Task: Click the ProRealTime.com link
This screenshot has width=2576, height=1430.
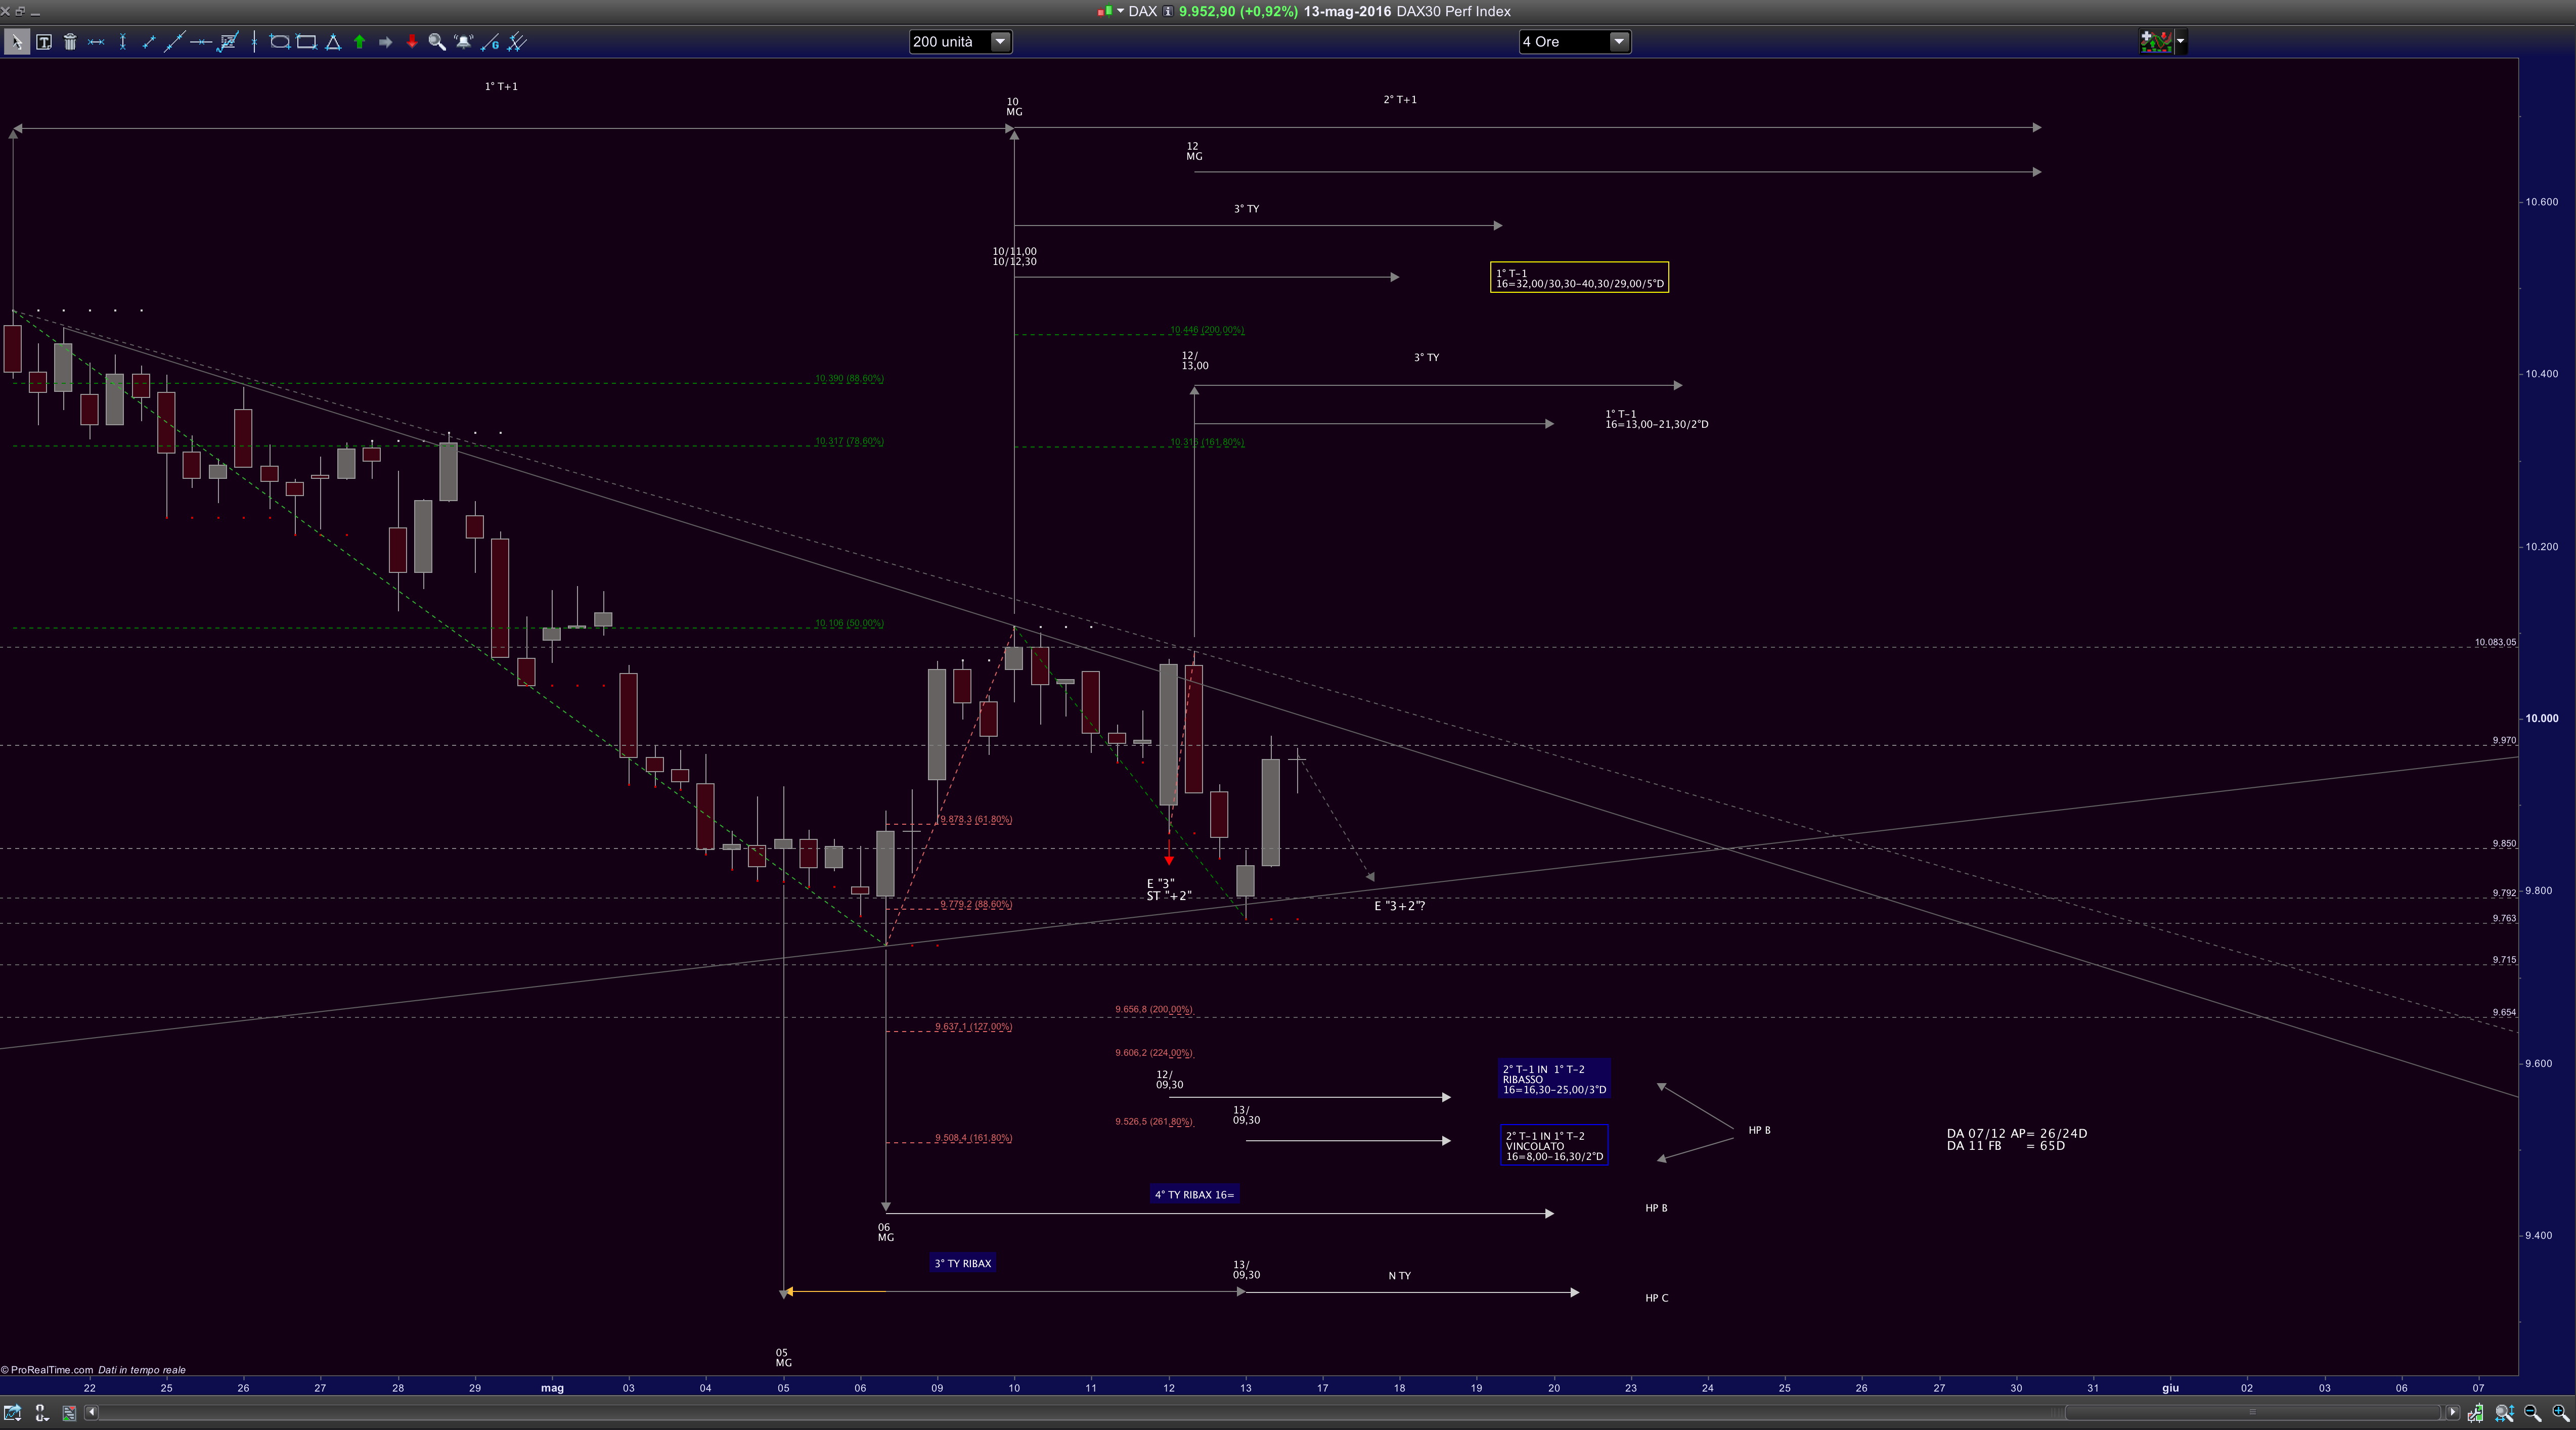Action: (51, 1370)
